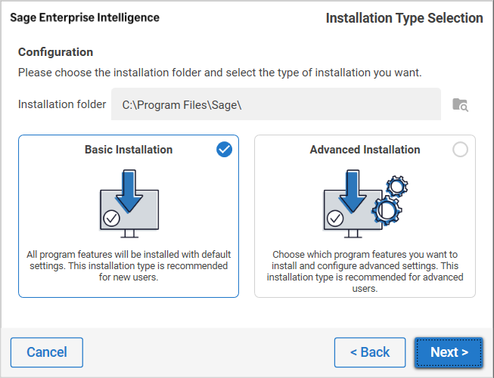Cancel the installation

[47, 352]
